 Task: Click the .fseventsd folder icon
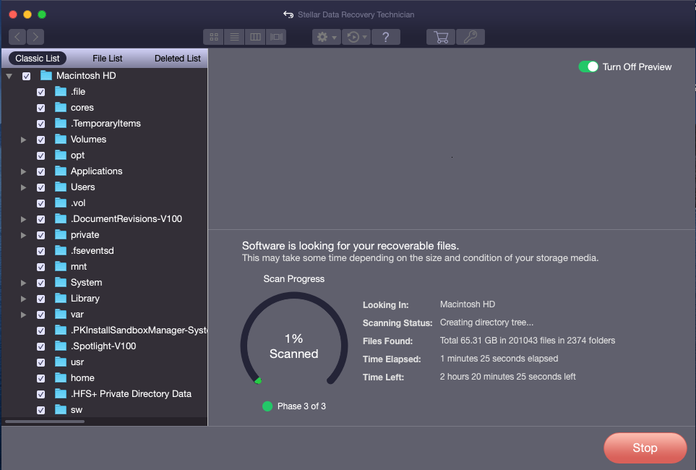click(61, 251)
